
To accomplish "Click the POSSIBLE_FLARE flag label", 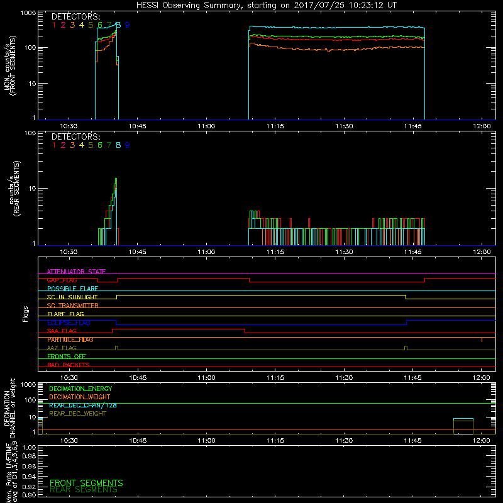I will pyautogui.click(x=72, y=289).
